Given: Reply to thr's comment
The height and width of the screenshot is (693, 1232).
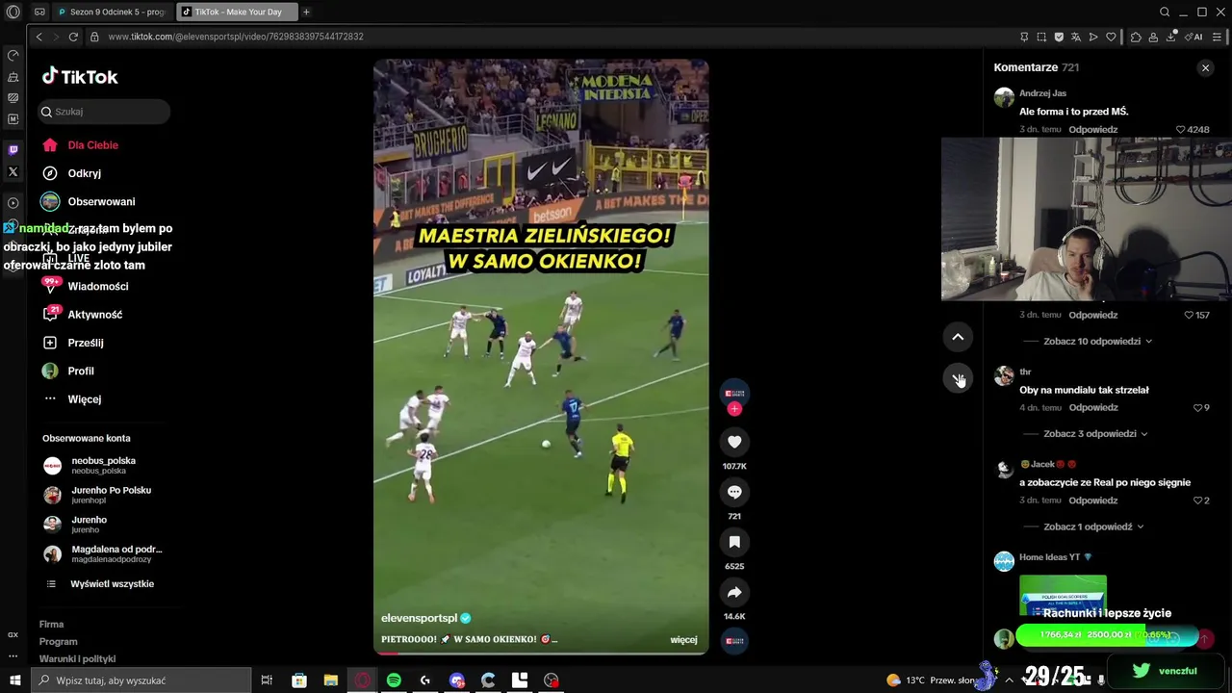Looking at the screenshot, I should point(1092,408).
